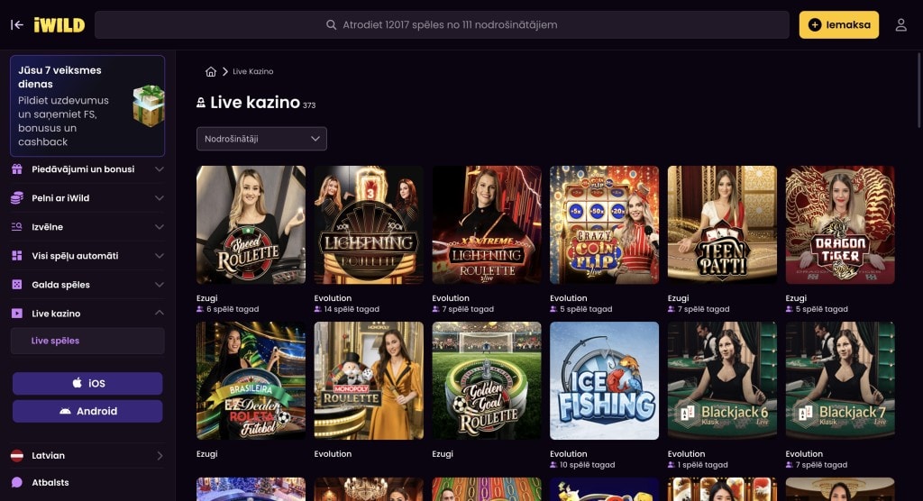Click Ezugi label under Golden Goal Roulette
The image size is (923, 501).
pos(443,454)
